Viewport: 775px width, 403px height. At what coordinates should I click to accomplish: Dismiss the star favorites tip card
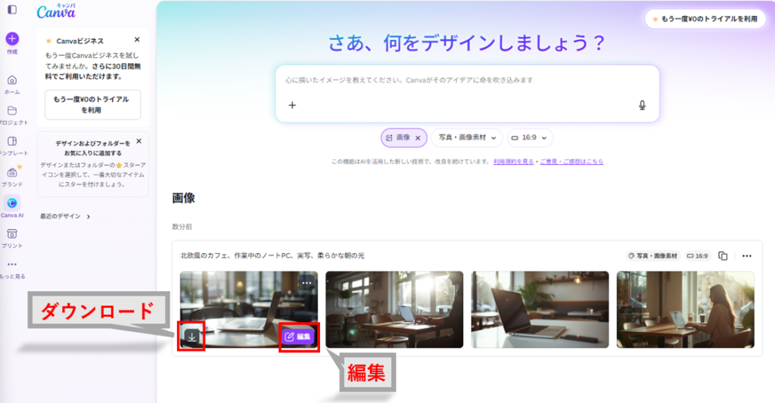pyautogui.click(x=139, y=141)
